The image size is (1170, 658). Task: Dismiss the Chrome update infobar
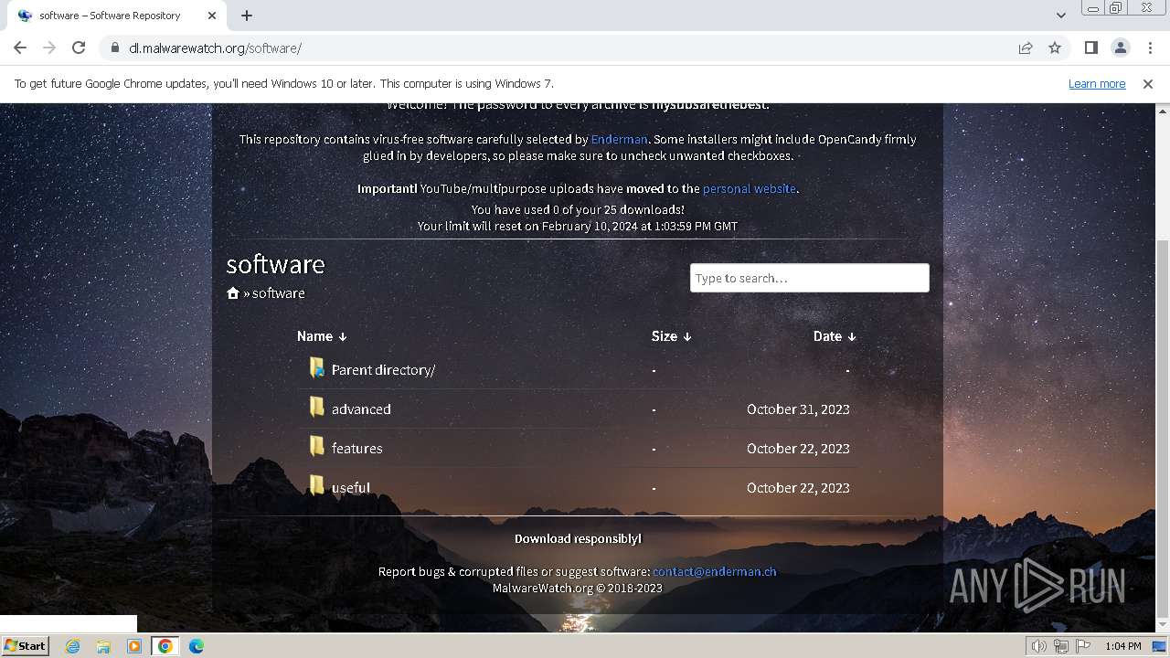1148,83
